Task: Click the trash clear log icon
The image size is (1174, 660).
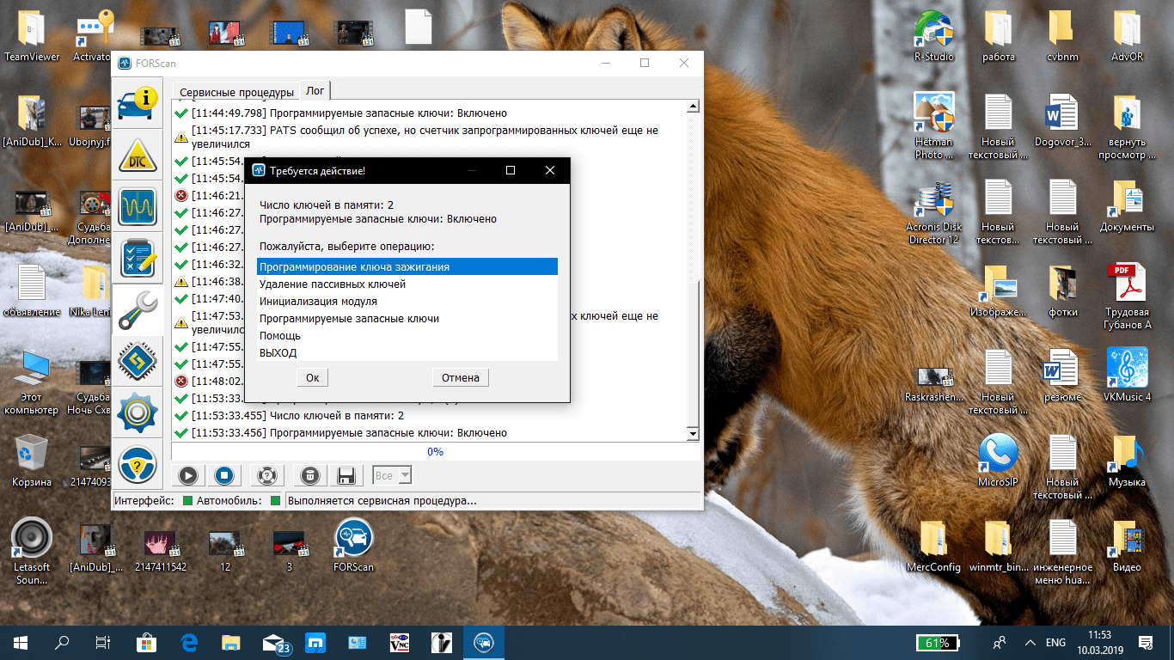Action: [x=311, y=475]
